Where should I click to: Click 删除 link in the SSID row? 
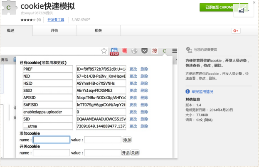pyautogui.click(x=144, y=90)
